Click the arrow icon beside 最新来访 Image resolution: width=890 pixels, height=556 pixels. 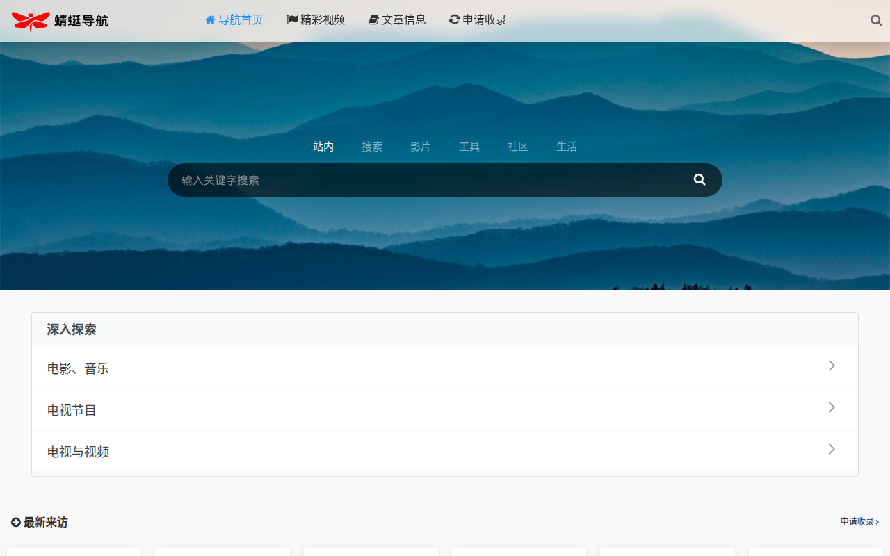click(16, 522)
